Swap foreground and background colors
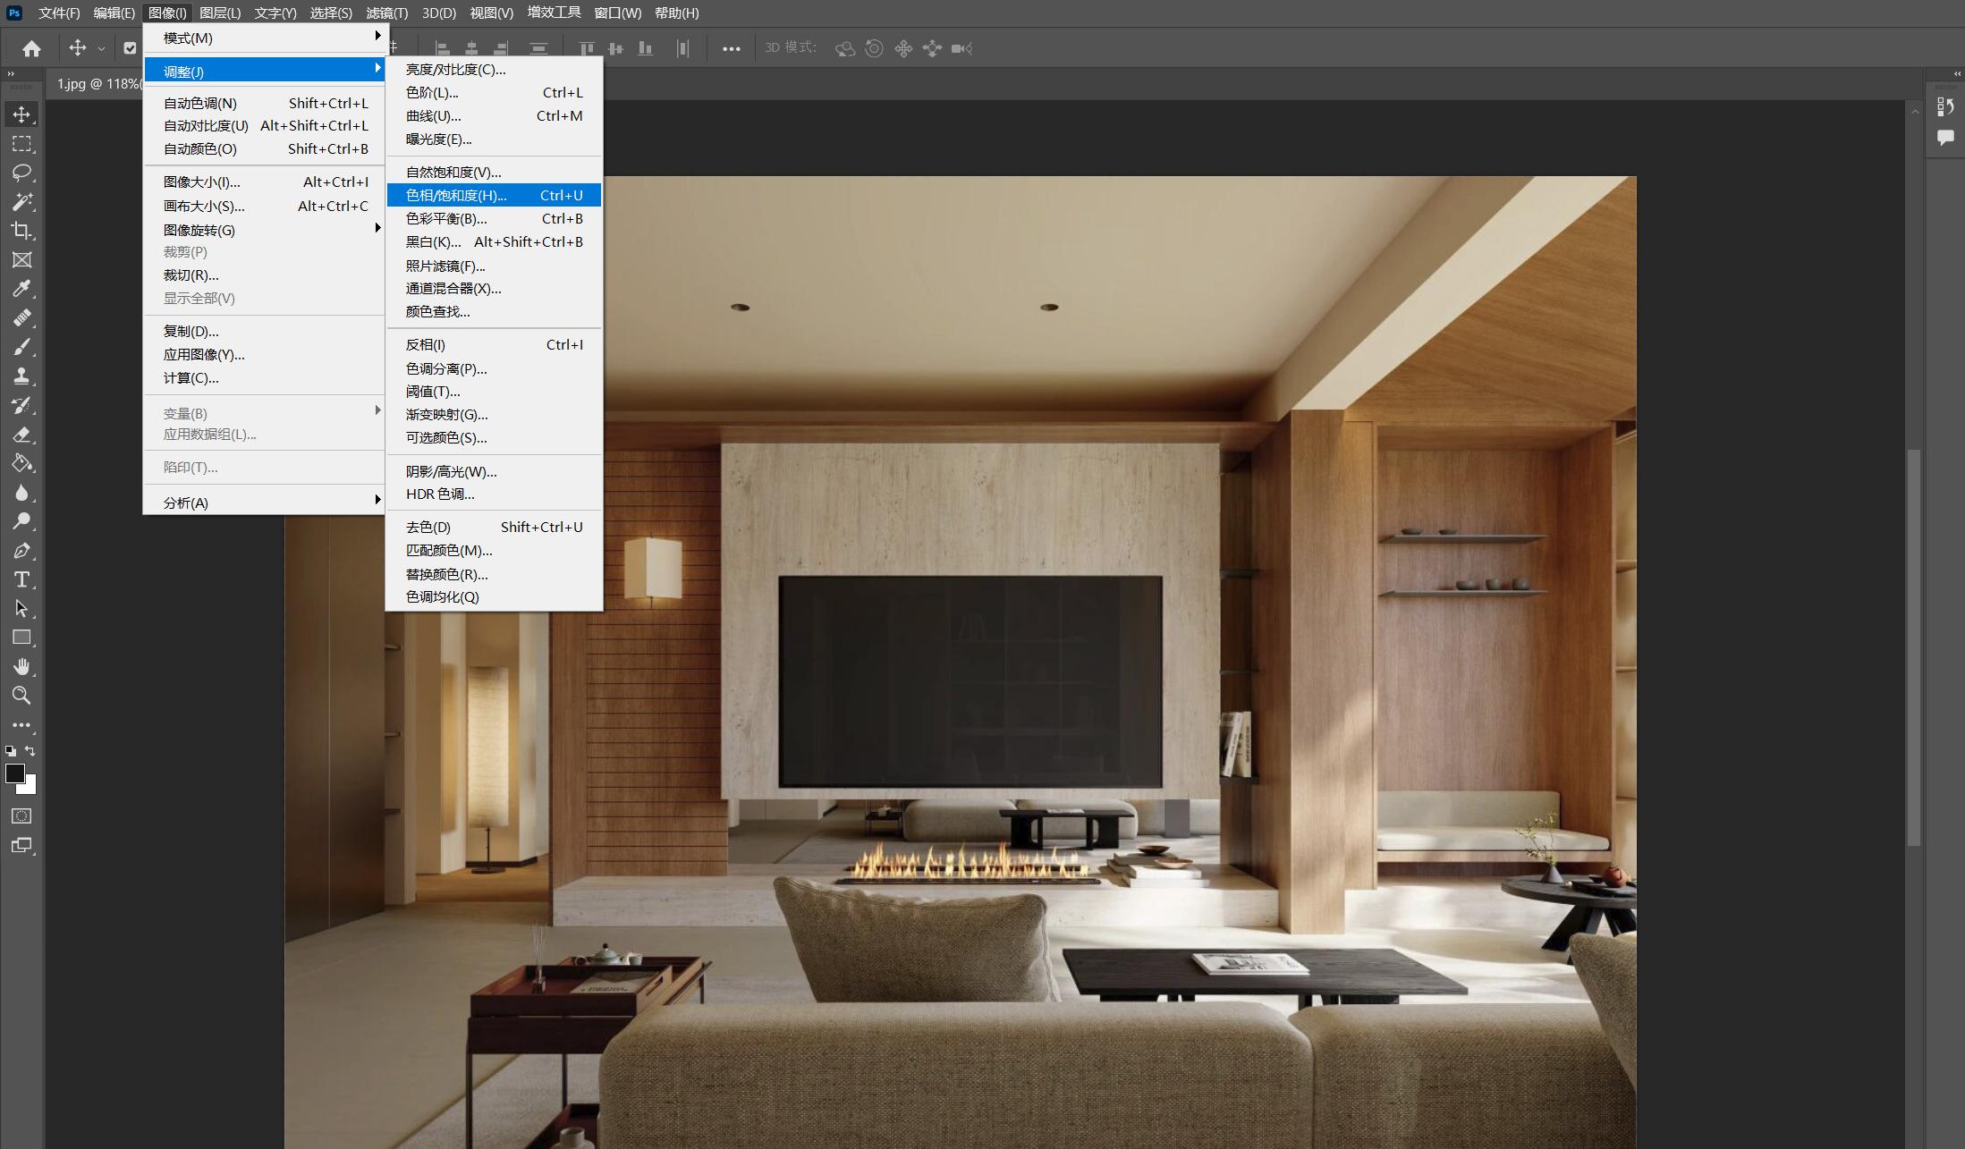 [x=30, y=751]
